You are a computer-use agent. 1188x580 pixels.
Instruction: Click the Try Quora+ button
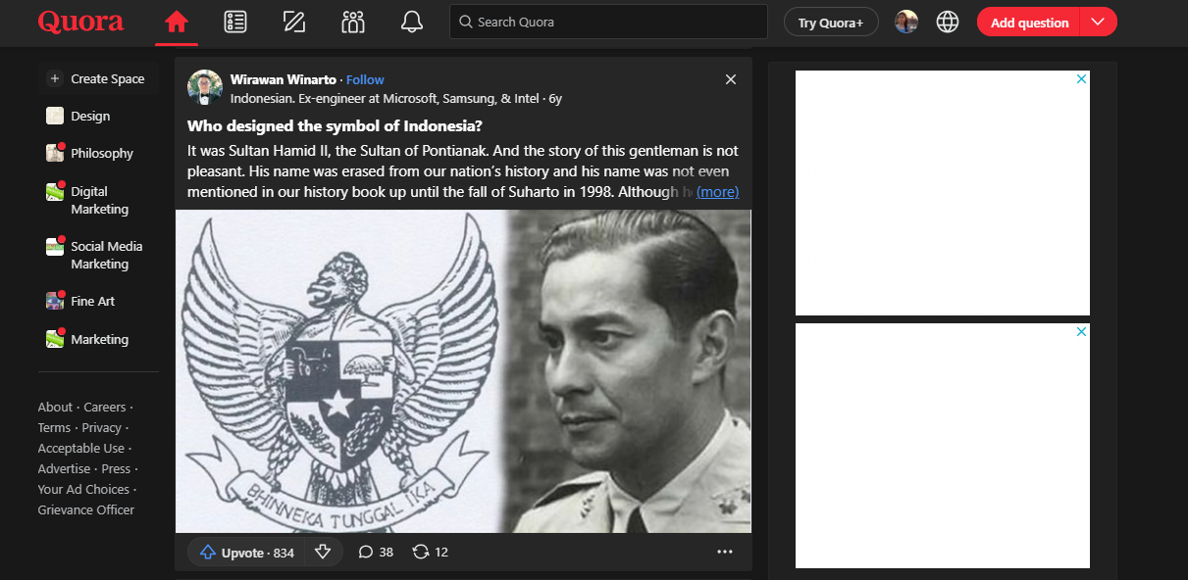pyautogui.click(x=831, y=23)
